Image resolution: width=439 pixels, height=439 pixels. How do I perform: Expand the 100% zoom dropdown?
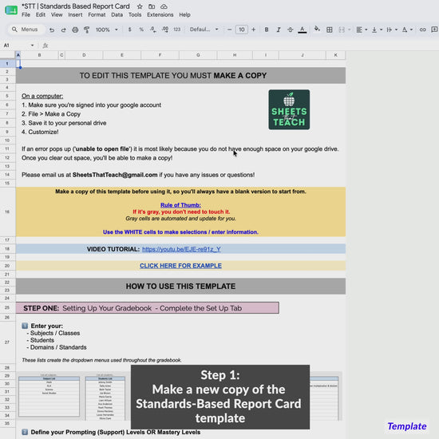(x=107, y=30)
